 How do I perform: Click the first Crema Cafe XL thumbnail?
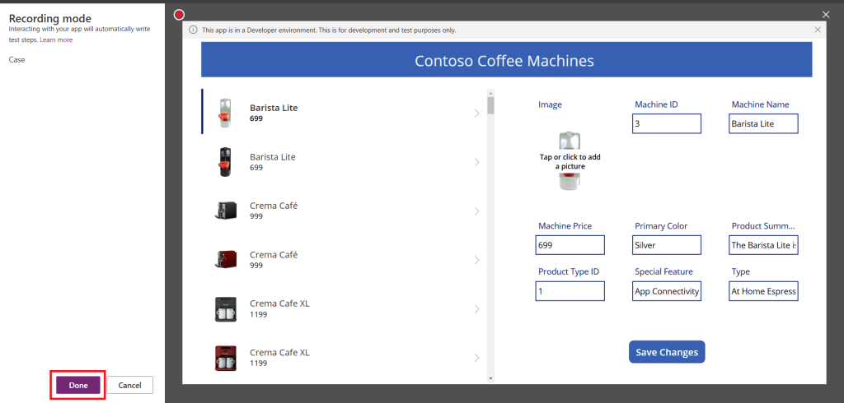pos(225,309)
